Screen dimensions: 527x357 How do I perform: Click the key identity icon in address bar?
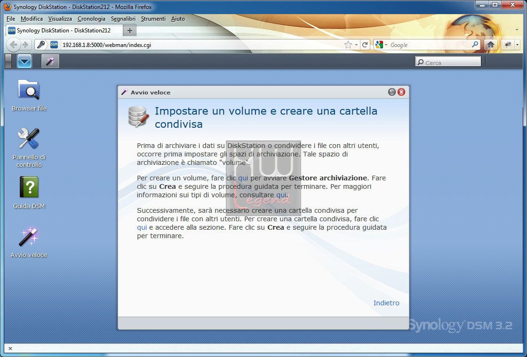click(41, 45)
